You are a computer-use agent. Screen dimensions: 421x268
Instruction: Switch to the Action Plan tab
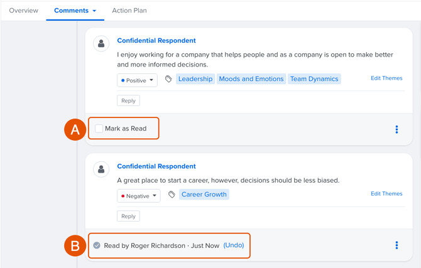pos(129,11)
